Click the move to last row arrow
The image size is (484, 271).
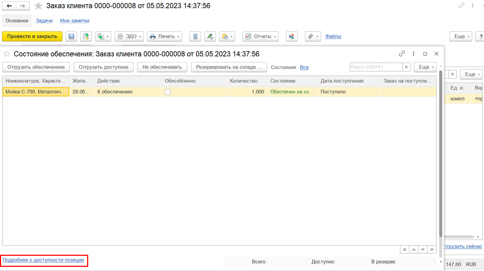coord(432,249)
